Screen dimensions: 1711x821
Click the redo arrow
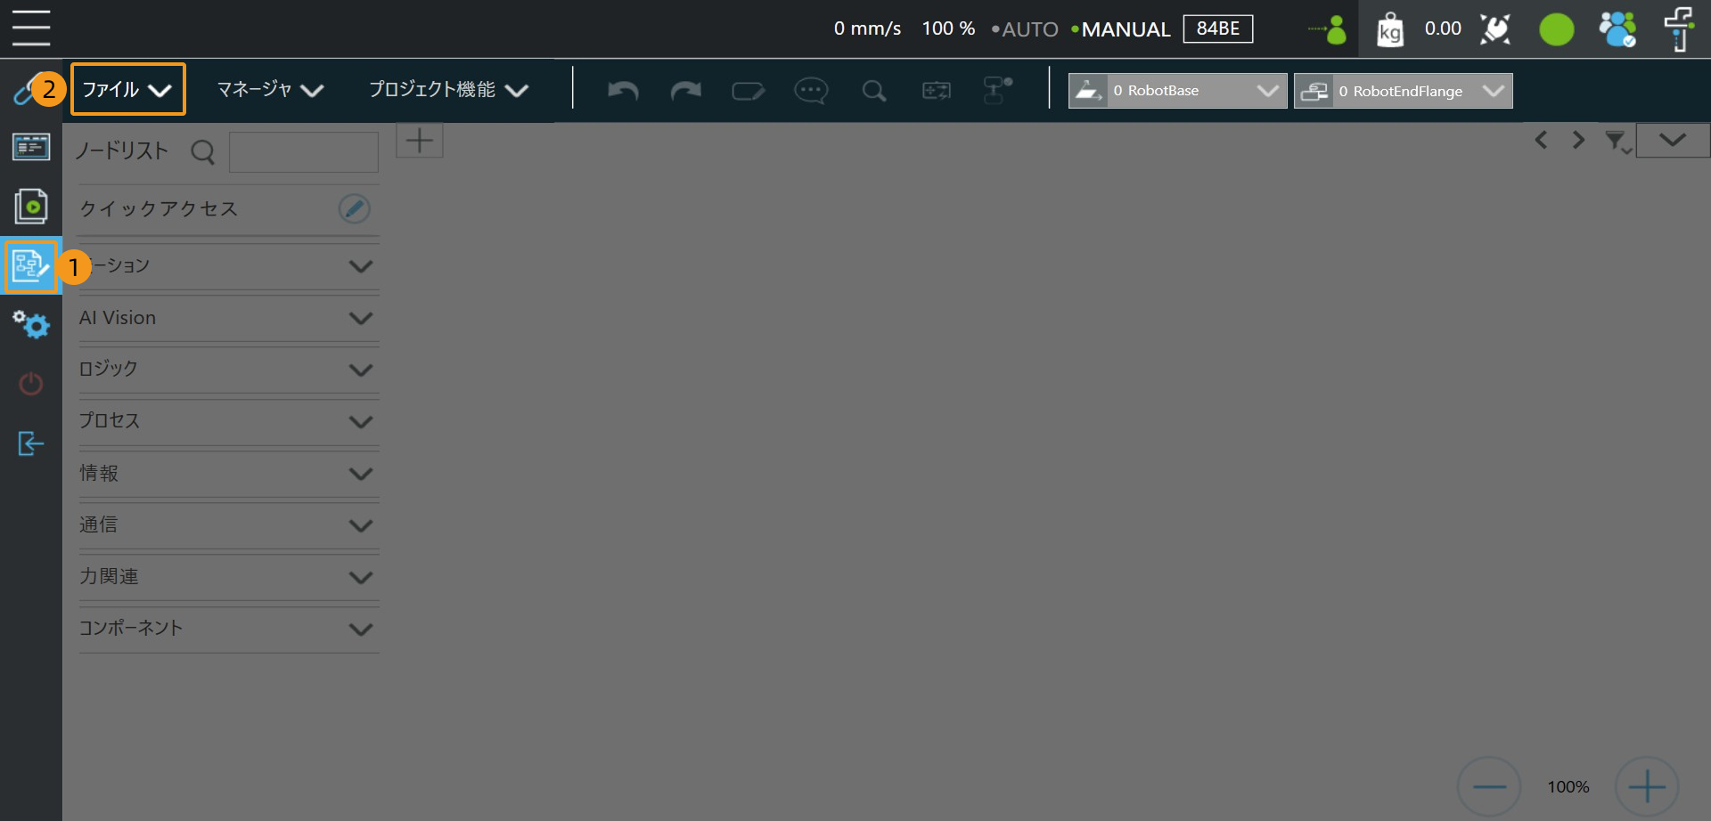[x=685, y=90]
